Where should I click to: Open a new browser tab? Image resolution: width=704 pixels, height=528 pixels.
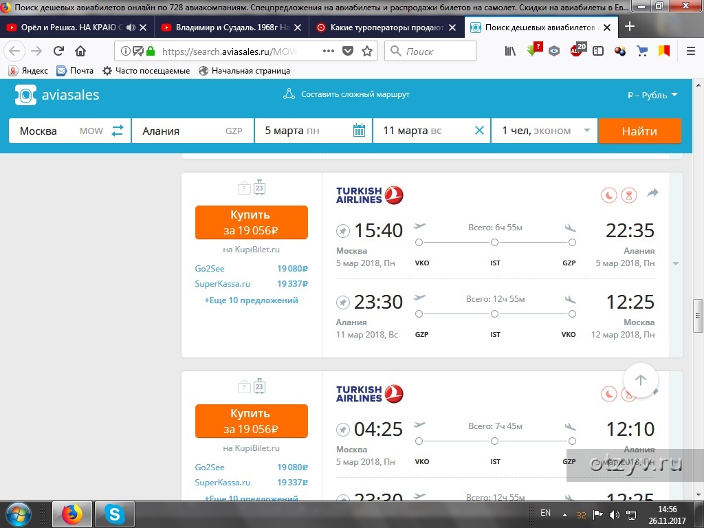pyautogui.click(x=630, y=27)
